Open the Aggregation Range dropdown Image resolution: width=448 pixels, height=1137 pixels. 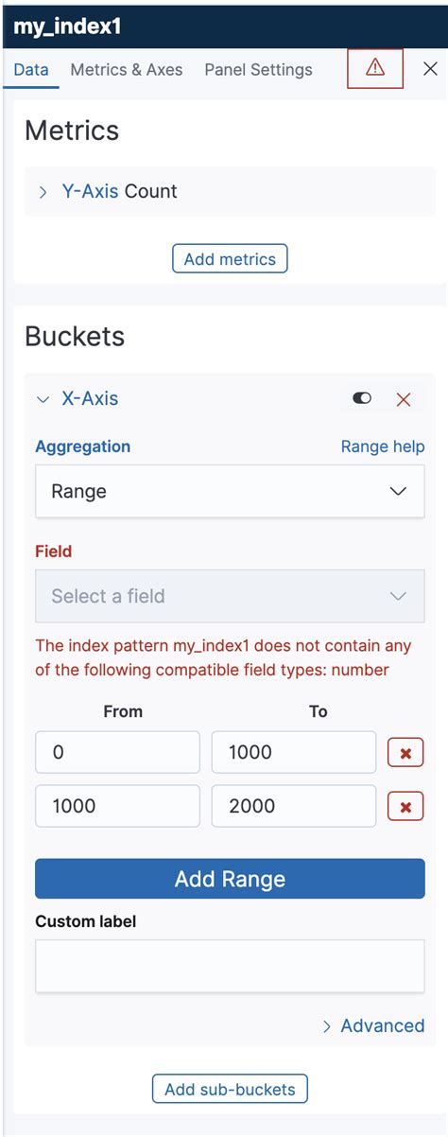coord(230,492)
